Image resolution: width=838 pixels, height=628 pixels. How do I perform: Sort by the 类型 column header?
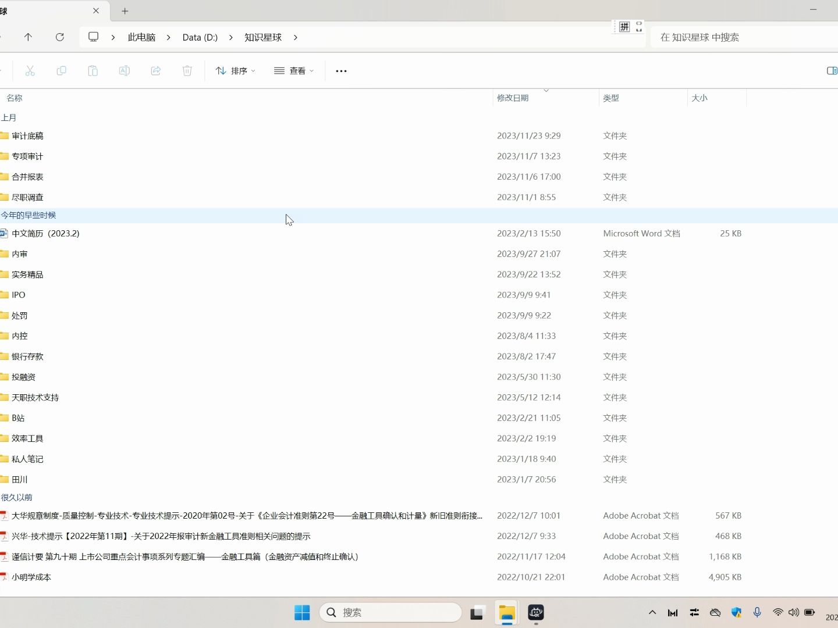(611, 98)
